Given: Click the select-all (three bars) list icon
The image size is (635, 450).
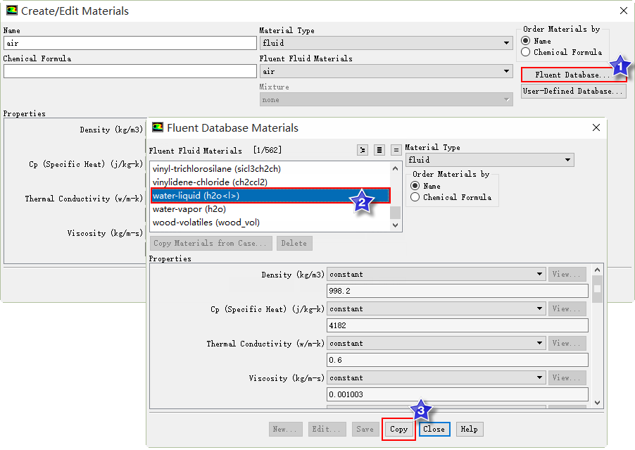Looking at the screenshot, I should click(379, 150).
